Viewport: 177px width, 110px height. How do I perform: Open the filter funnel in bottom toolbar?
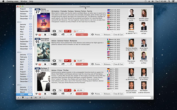point(23,98)
